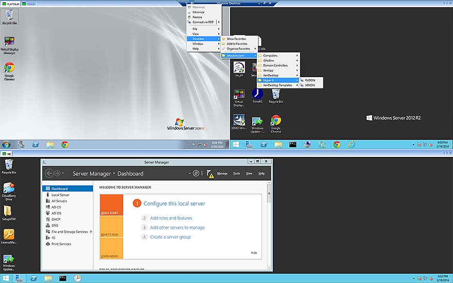Image resolution: width=453 pixels, height=283 pixels.
Task: Select Print Services in navigation pane
Action: (x=67, y=244)
